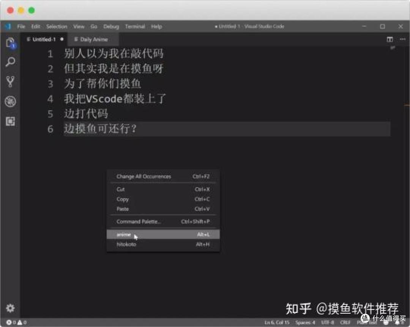Viewport: 410px width, 327px height.
Task: Open the Debug view in activity bar
Action: [11, 102]
